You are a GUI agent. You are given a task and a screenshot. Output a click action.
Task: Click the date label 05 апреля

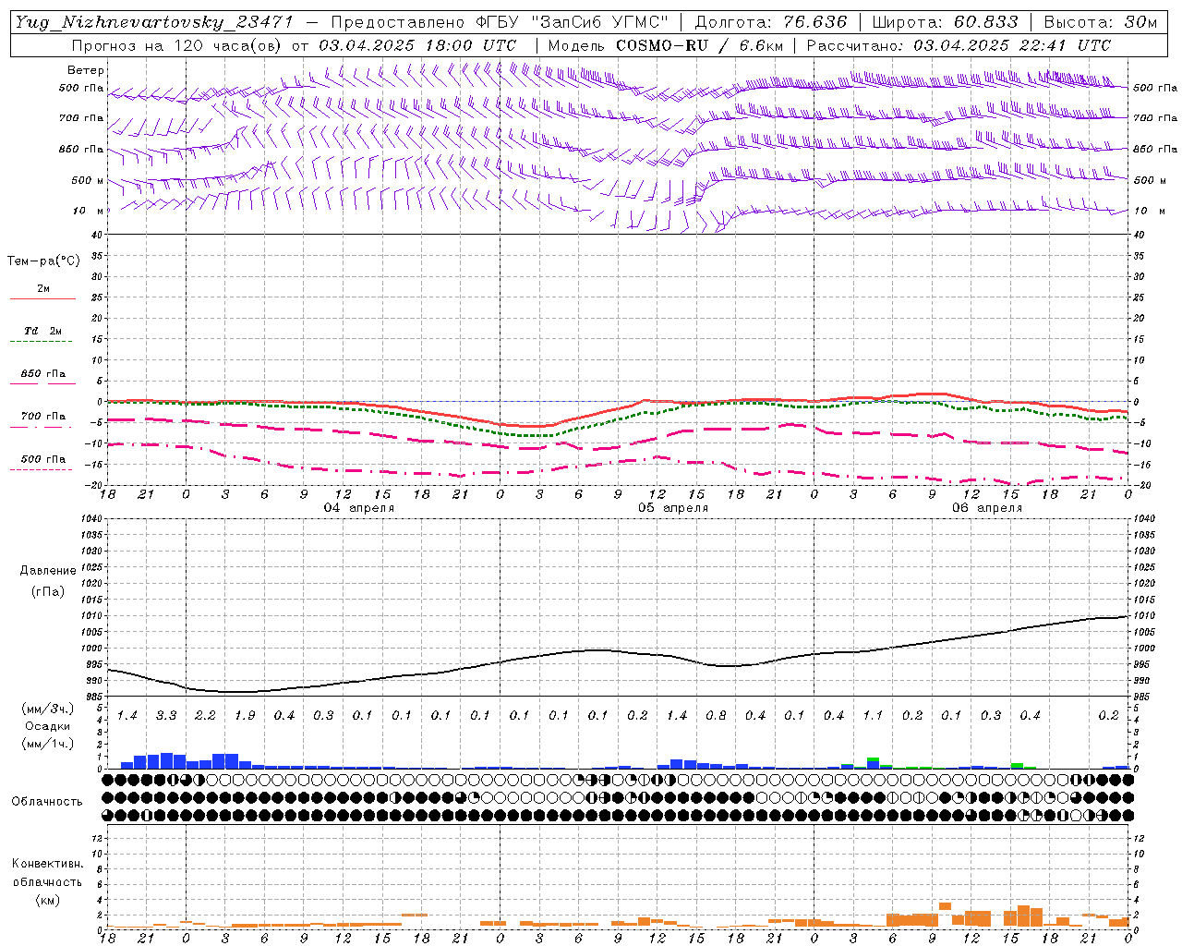[x=673, y=508]
